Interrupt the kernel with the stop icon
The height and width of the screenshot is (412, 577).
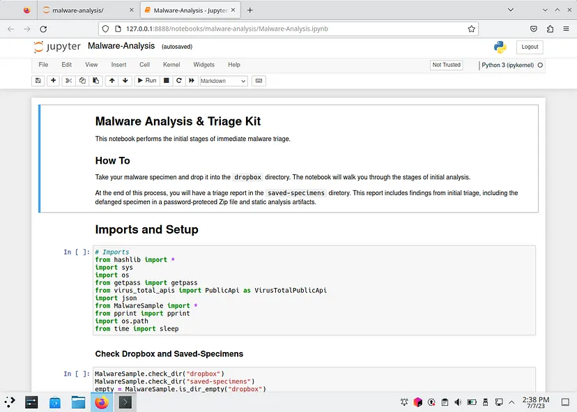[x=165, y=81]
